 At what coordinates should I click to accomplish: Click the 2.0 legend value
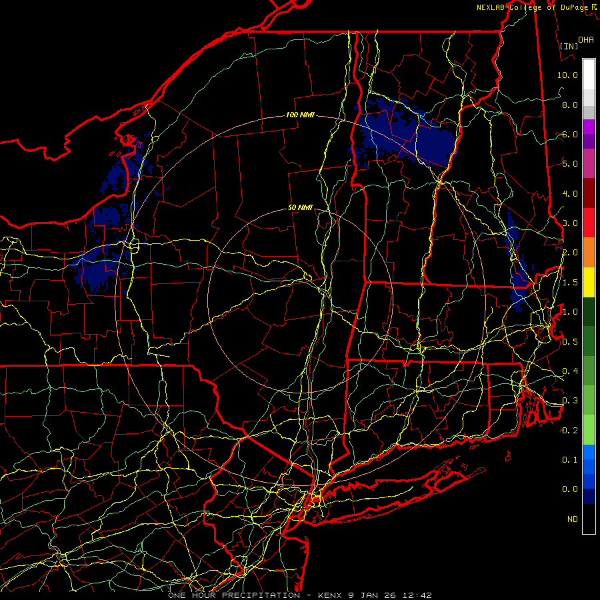point(570,253)
